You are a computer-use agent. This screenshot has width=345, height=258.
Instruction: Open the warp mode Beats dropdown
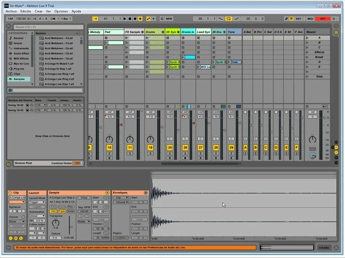pyautogui.click(x=84, y=222)
